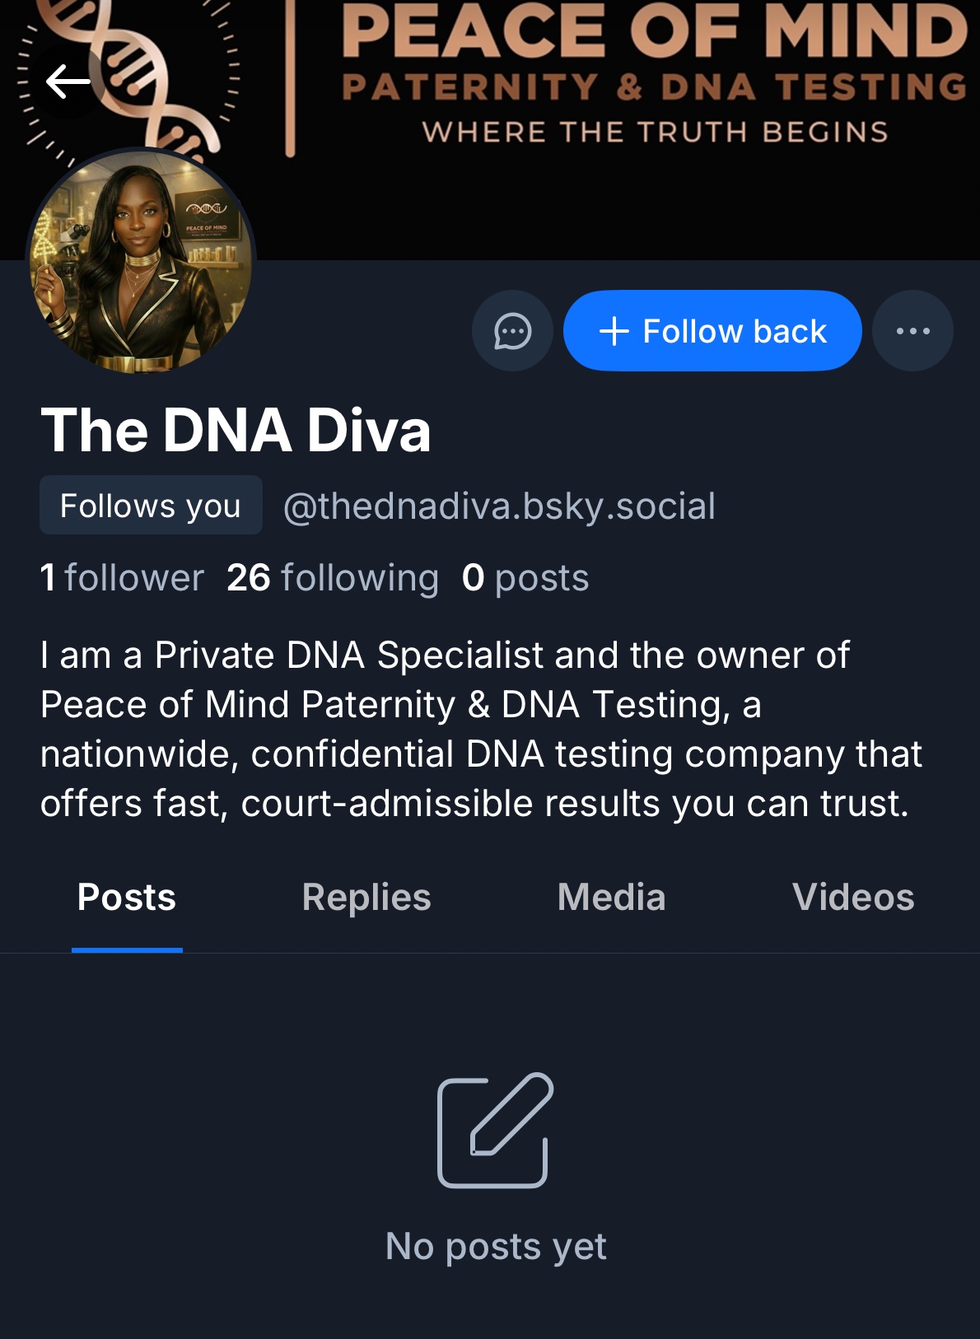Select the Videos tab
This screenshot has width=980, height=1339.
(853, 898)
